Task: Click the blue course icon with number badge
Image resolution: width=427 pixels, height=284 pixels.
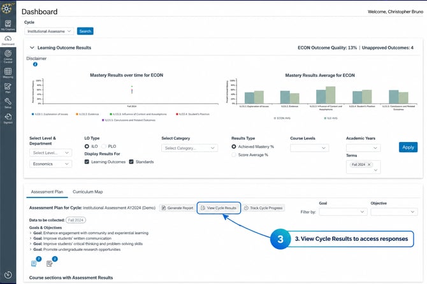Action: [x=34, y=264]
